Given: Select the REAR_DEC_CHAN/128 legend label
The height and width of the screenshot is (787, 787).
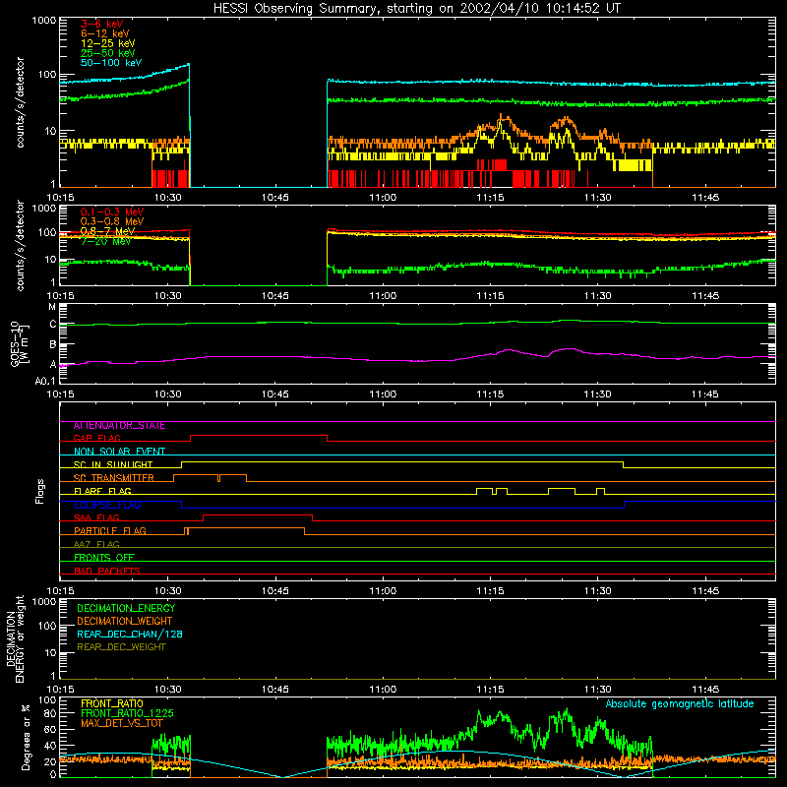Looking at the screenshot, I should point(130,635).
